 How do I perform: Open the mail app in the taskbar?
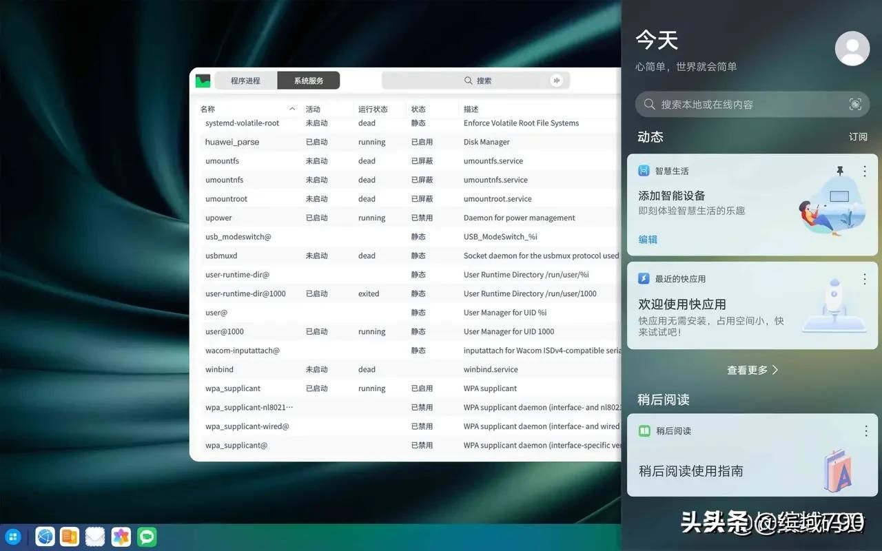pyautogui.click(x=95, y=537)
